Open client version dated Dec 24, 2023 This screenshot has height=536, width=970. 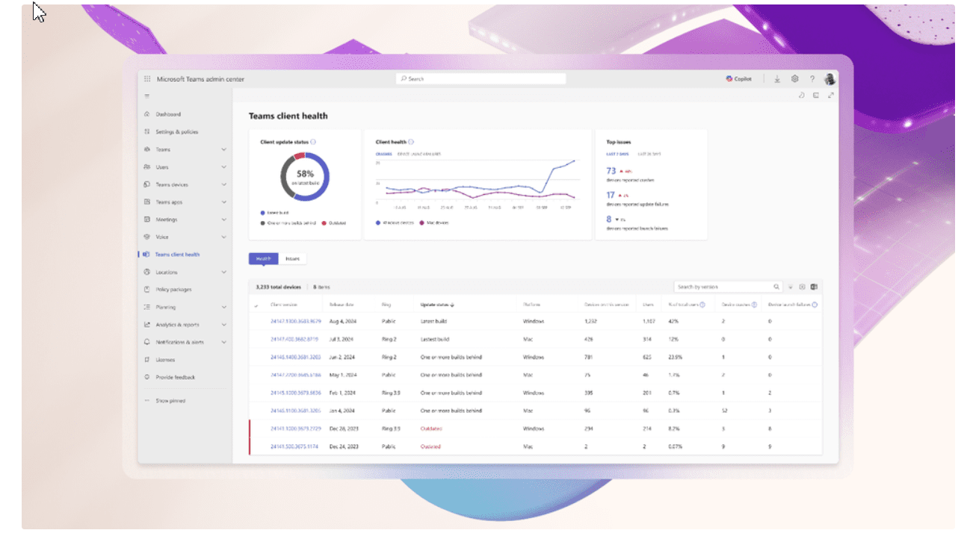[294, 446]
